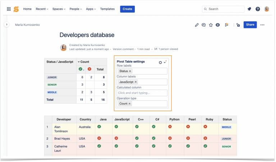The image size is (276, 162).
Task: Remove JavaScript tag from Column labels
Action: 135,82
